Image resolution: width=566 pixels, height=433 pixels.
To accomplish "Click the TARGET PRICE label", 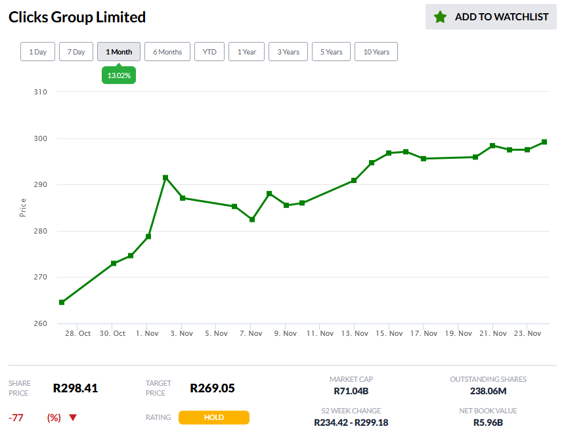I will pos(158,388).
